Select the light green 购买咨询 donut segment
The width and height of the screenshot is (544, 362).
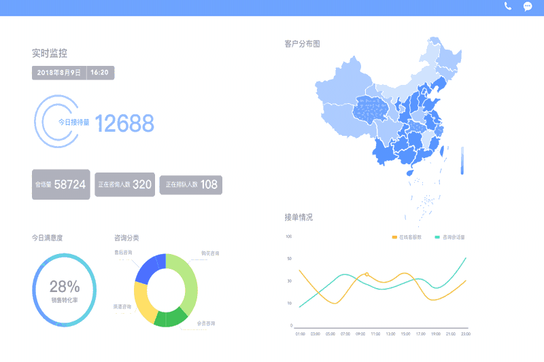pos(189,284)
